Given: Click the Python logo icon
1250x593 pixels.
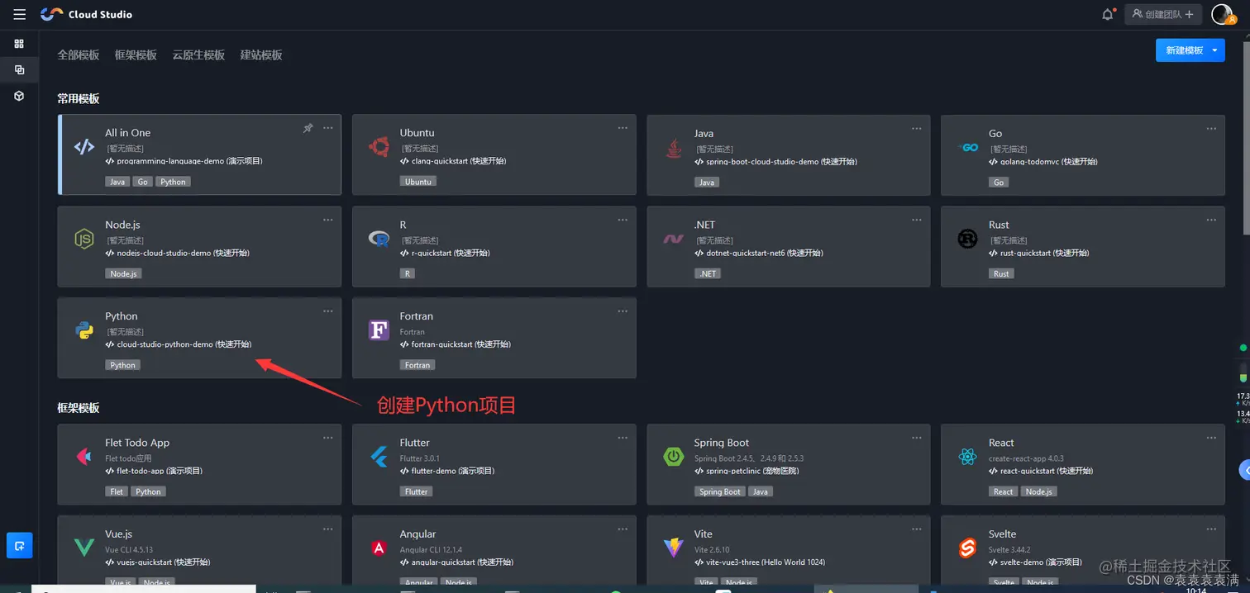Looking at the screenshot, I should click(x=83, y=330).
